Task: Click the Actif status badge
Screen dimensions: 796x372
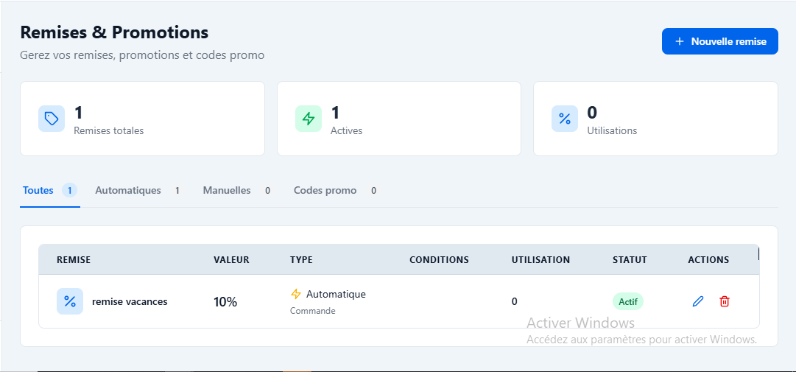Action: pyautogui.click(x=627, y=301)
